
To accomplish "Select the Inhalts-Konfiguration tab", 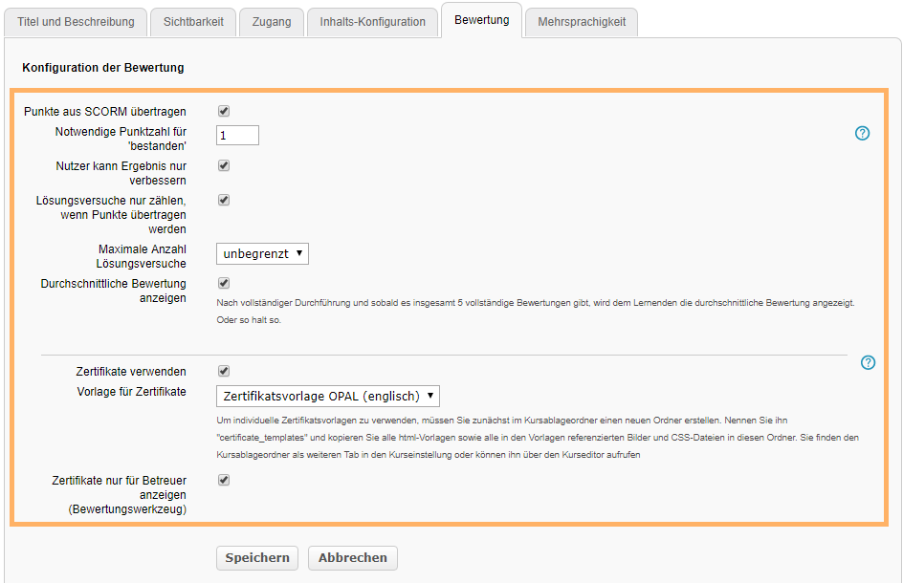I will (x=372, y=21).
